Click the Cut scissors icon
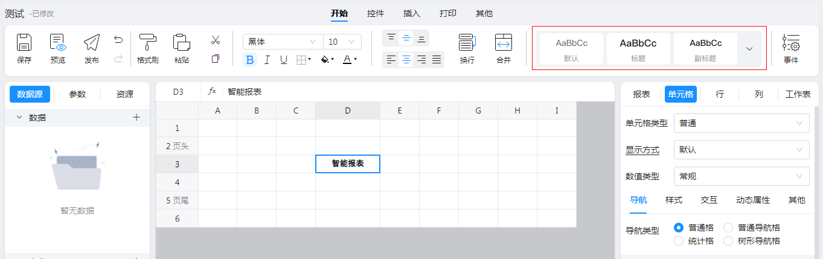Image resolution: width=823 pixels, height=259 pixels. click(x=215, y=40)
